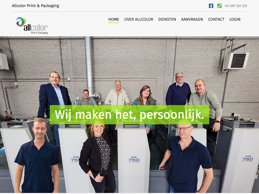Navigate to the CONTACT page
259x194 pixels.
coord(216,19)
